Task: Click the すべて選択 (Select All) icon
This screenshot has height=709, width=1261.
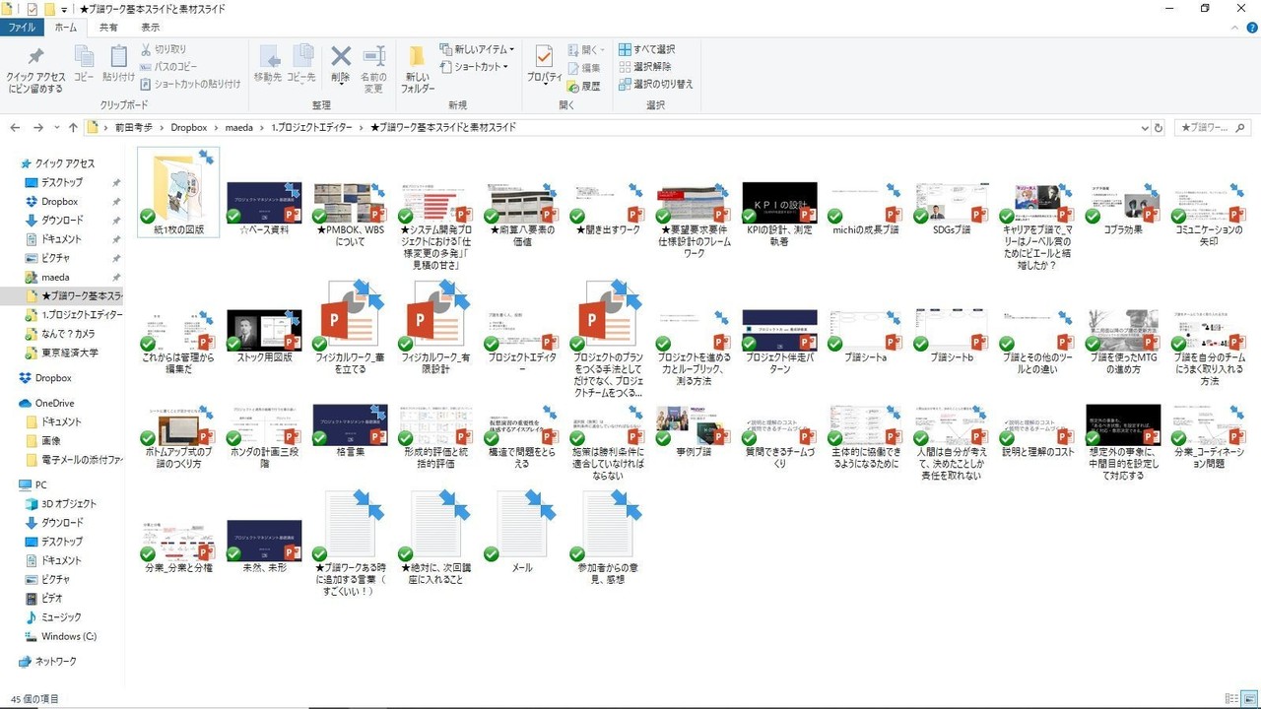Action: tap(650, 48)
